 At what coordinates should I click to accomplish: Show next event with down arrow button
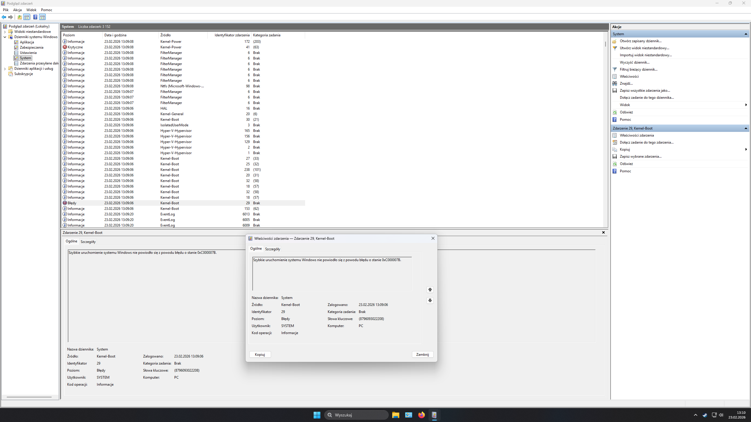click(x=430, y=300)
